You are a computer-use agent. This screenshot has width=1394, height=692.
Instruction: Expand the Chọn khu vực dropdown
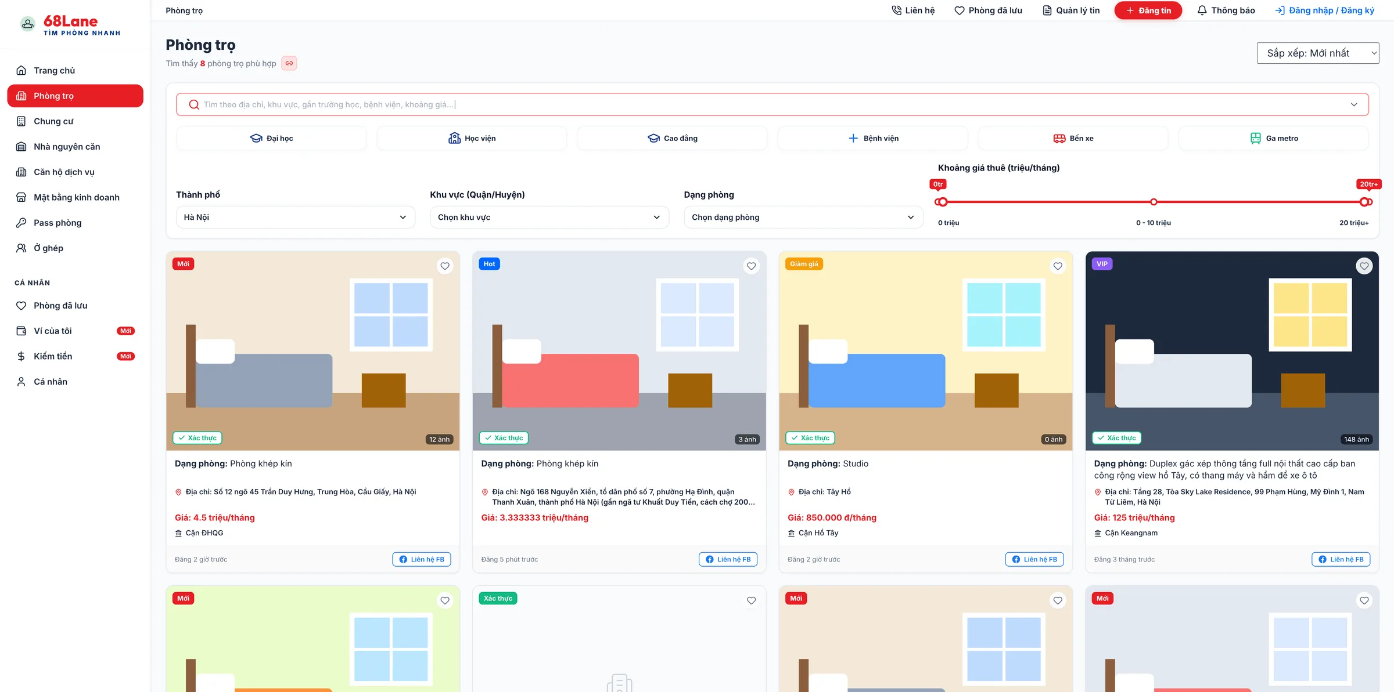[549, 217]
